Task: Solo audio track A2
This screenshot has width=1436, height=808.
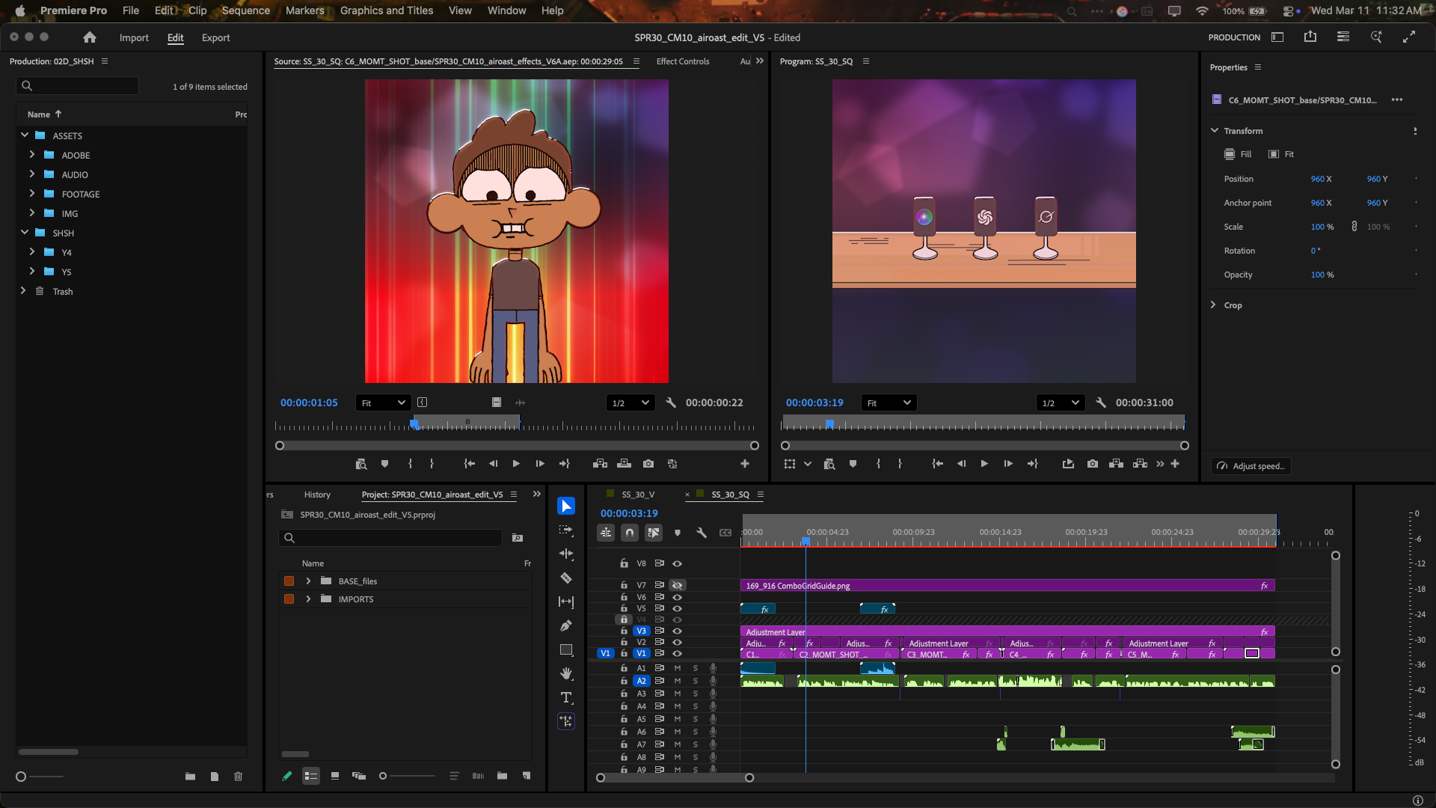Action: pos(696,681)
